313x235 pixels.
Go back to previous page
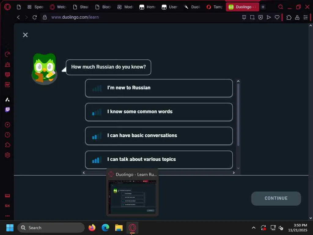(x=18, y=17)
